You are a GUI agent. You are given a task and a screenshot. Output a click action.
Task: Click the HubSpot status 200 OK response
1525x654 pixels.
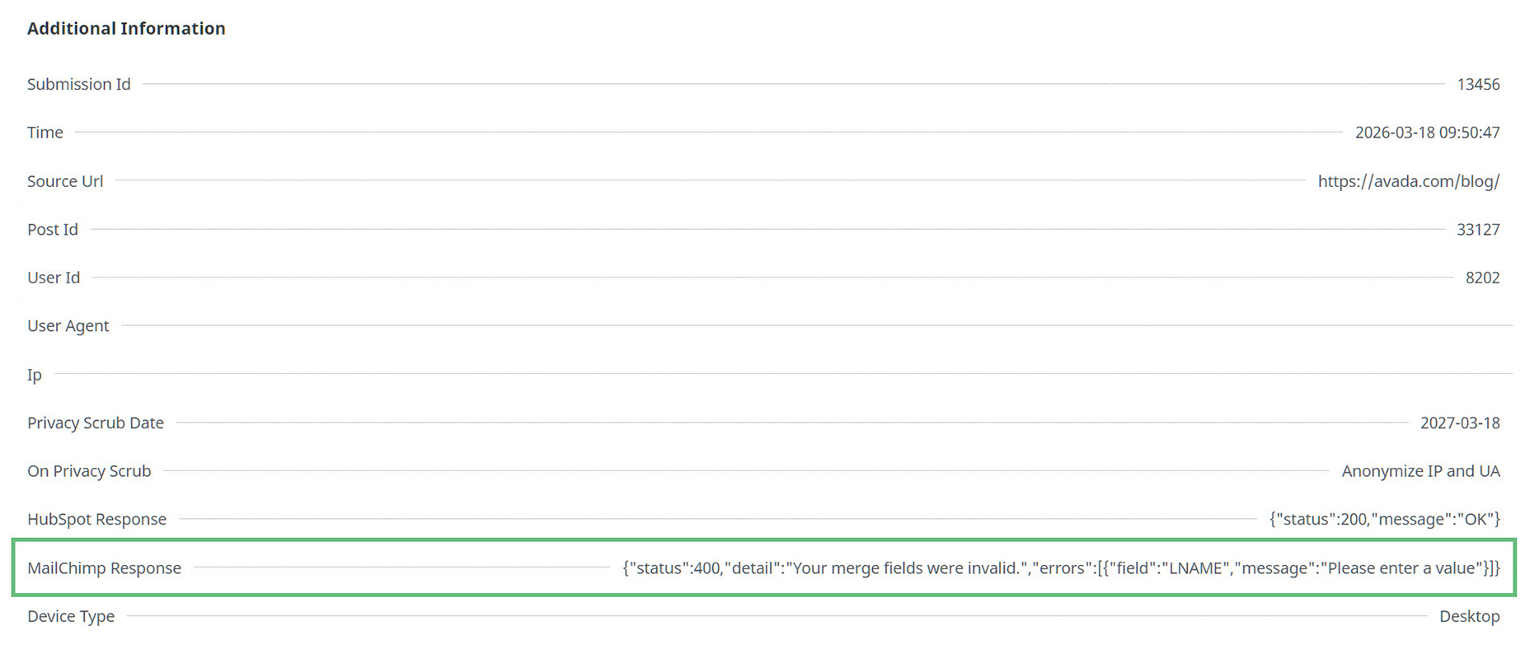pos(1384,520)
